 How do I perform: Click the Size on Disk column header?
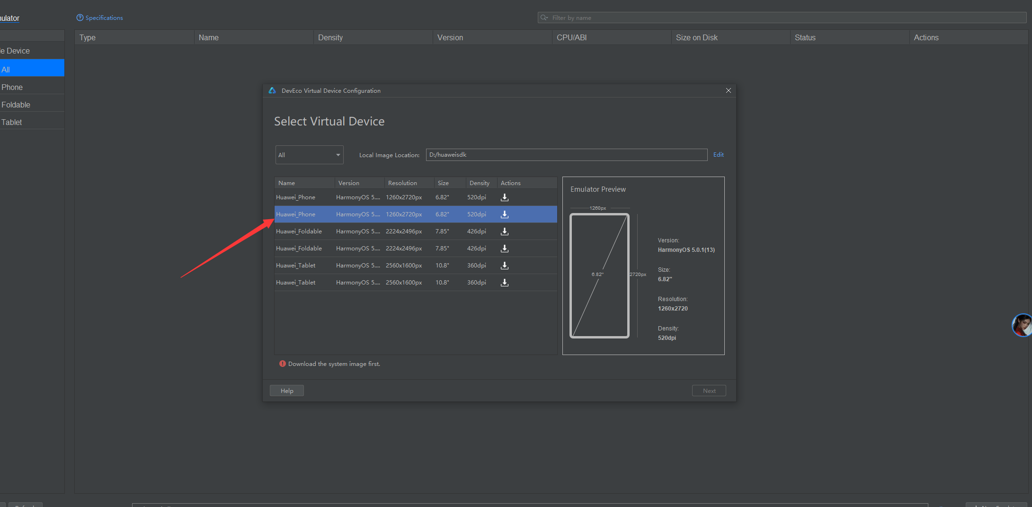[x=731, y=37]
